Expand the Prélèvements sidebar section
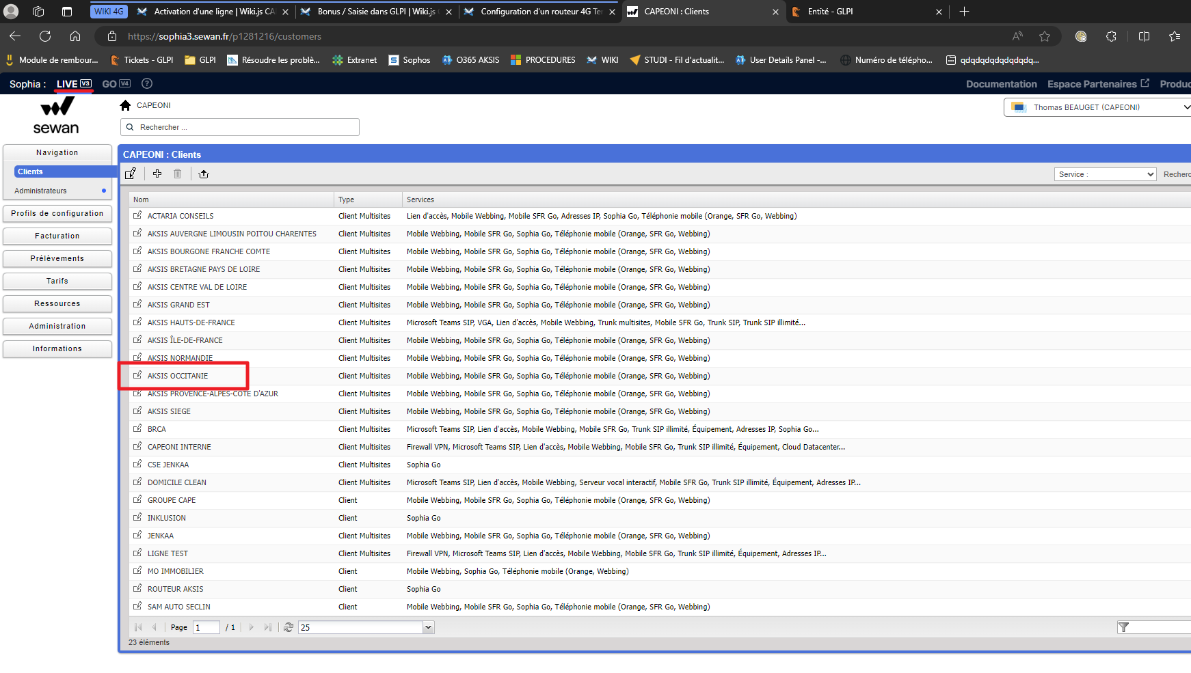 tap(57, 258)
